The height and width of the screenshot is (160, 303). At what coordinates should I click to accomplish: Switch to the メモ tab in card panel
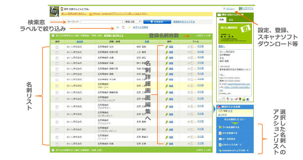[231, 19]
